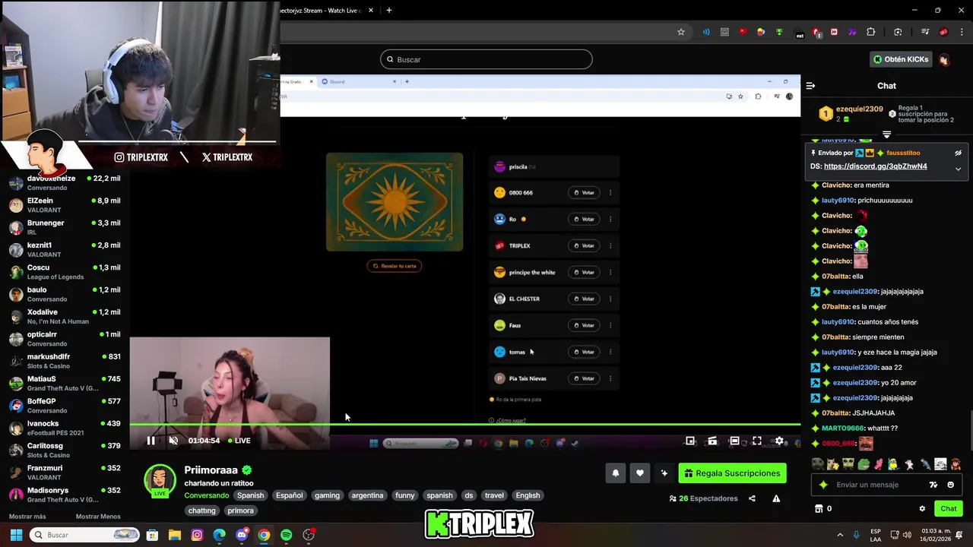Viewport: 973px width, 547px height.
Task: Open Coscu channel in sidebar
Action: [65, 272]
